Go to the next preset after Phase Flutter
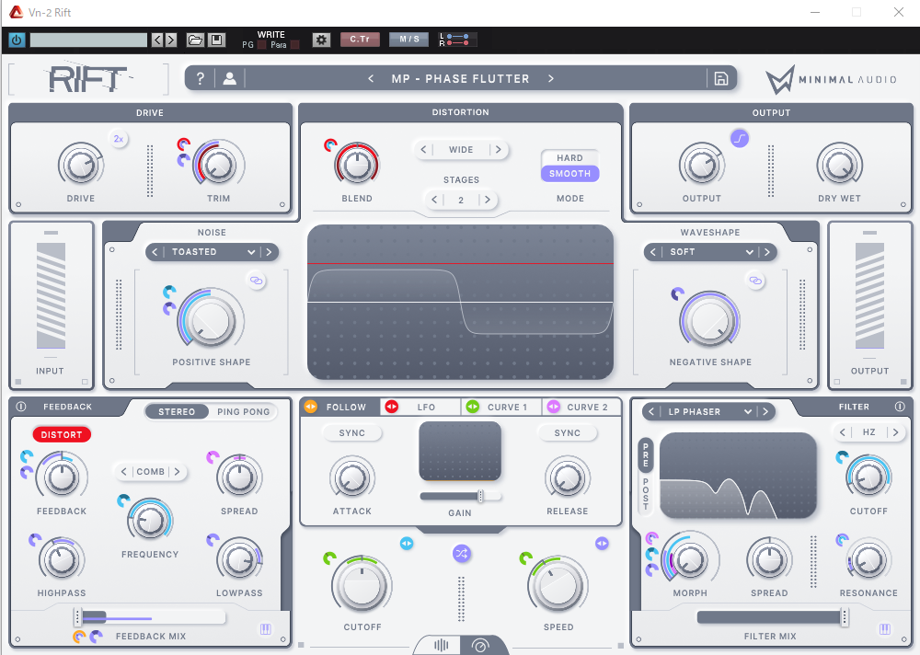Image resolution: width=920 pixels, height=655 pixels. coord(551,78)
